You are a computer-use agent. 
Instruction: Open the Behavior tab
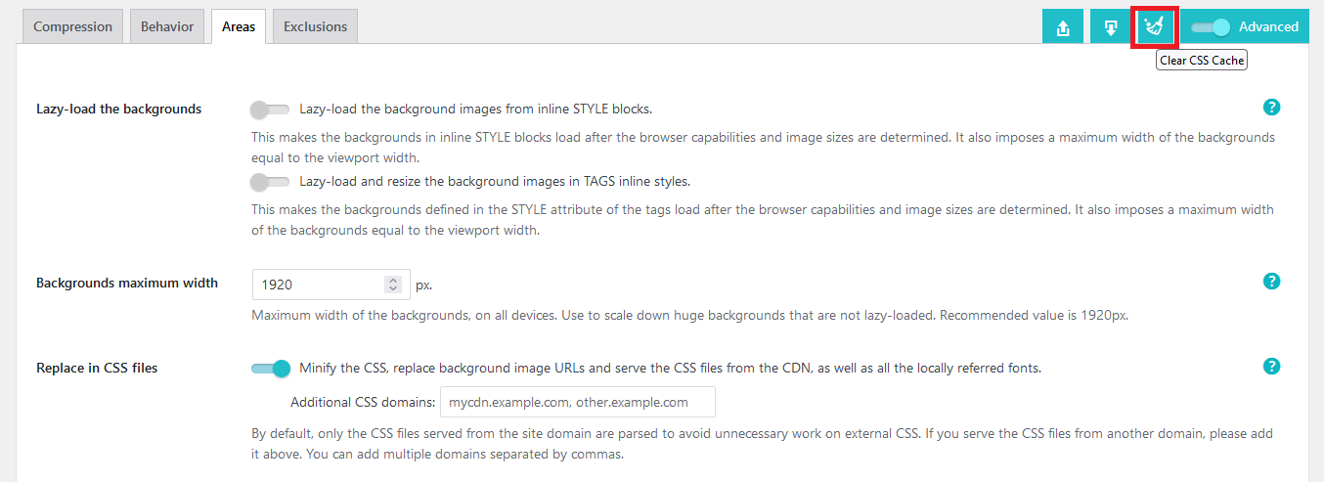tap(167, 26)
